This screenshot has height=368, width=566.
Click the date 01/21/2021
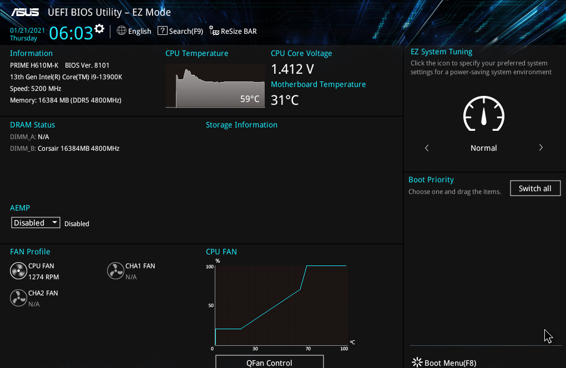(27, 30)
